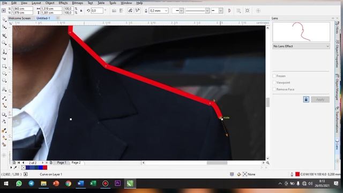Select the Artistic Media tool
Image resolution: width=343 pixels, height=193 pixels.
pos(4,58)
